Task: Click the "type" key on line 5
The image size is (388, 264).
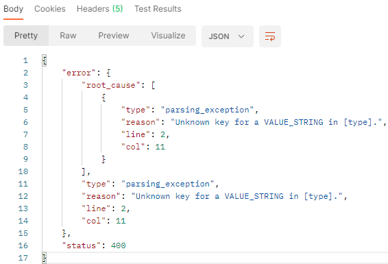Action: [136, 110]
